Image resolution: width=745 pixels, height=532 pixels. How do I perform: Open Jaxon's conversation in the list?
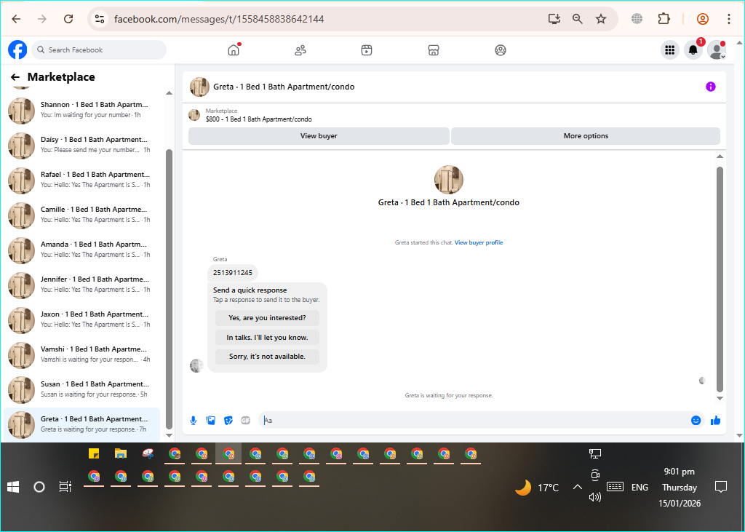[81, 319]
